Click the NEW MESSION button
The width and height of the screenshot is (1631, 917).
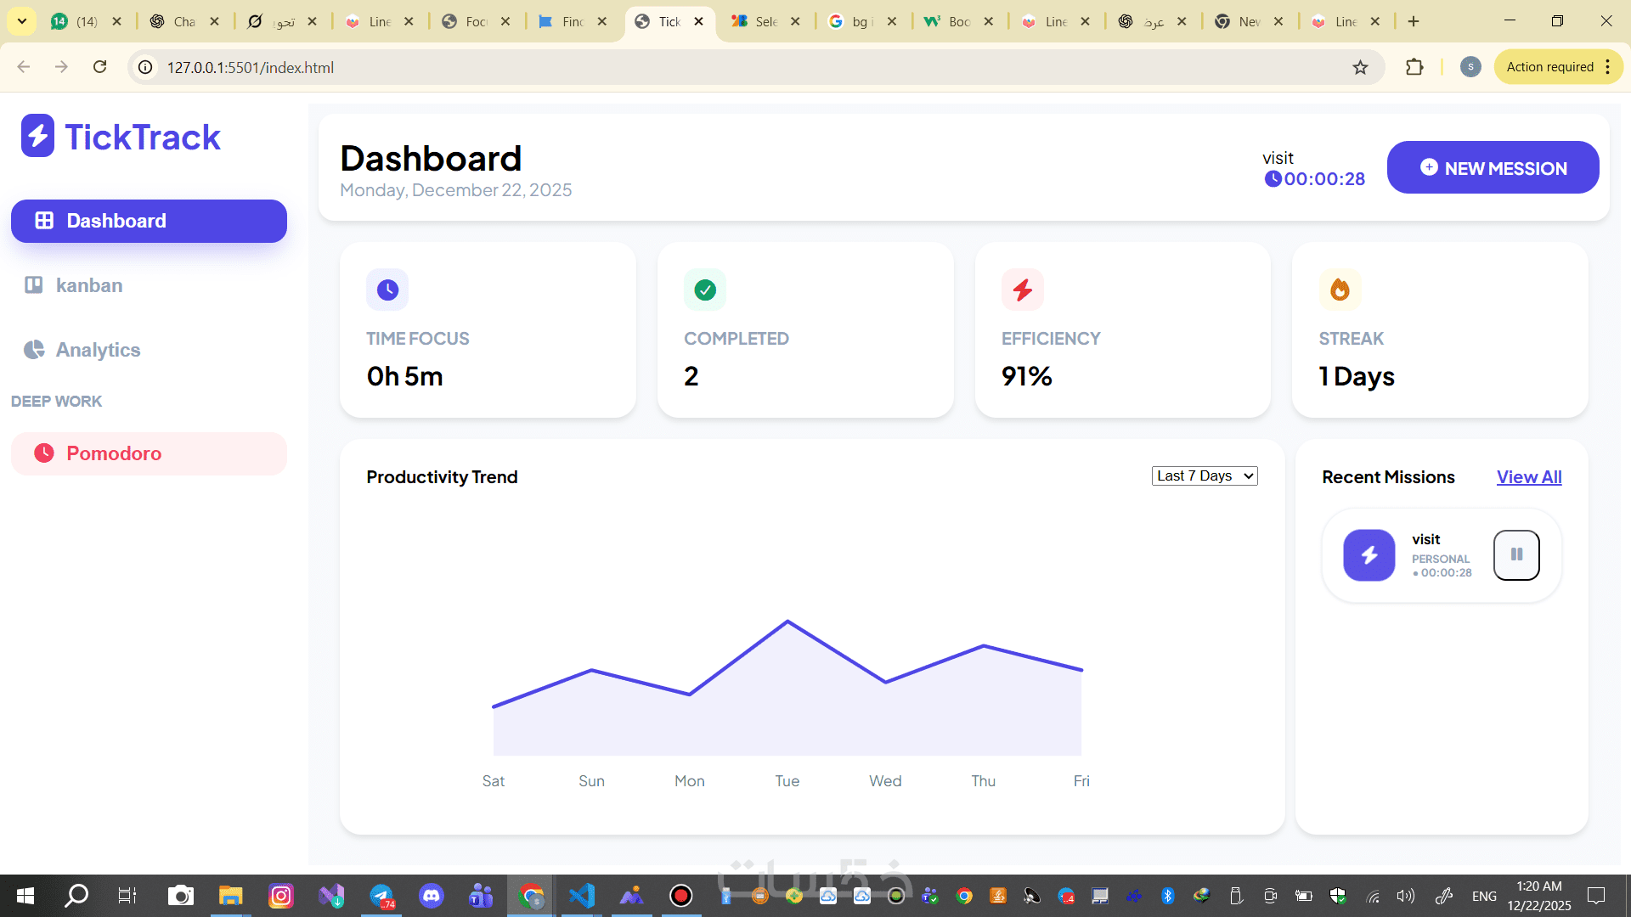(x=1493, y=168)
